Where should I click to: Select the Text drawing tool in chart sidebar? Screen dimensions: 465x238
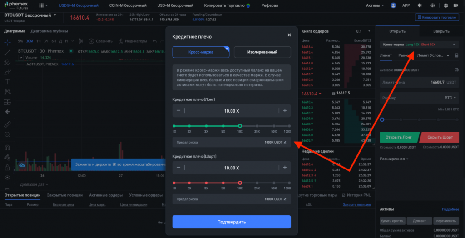(7, 82)
